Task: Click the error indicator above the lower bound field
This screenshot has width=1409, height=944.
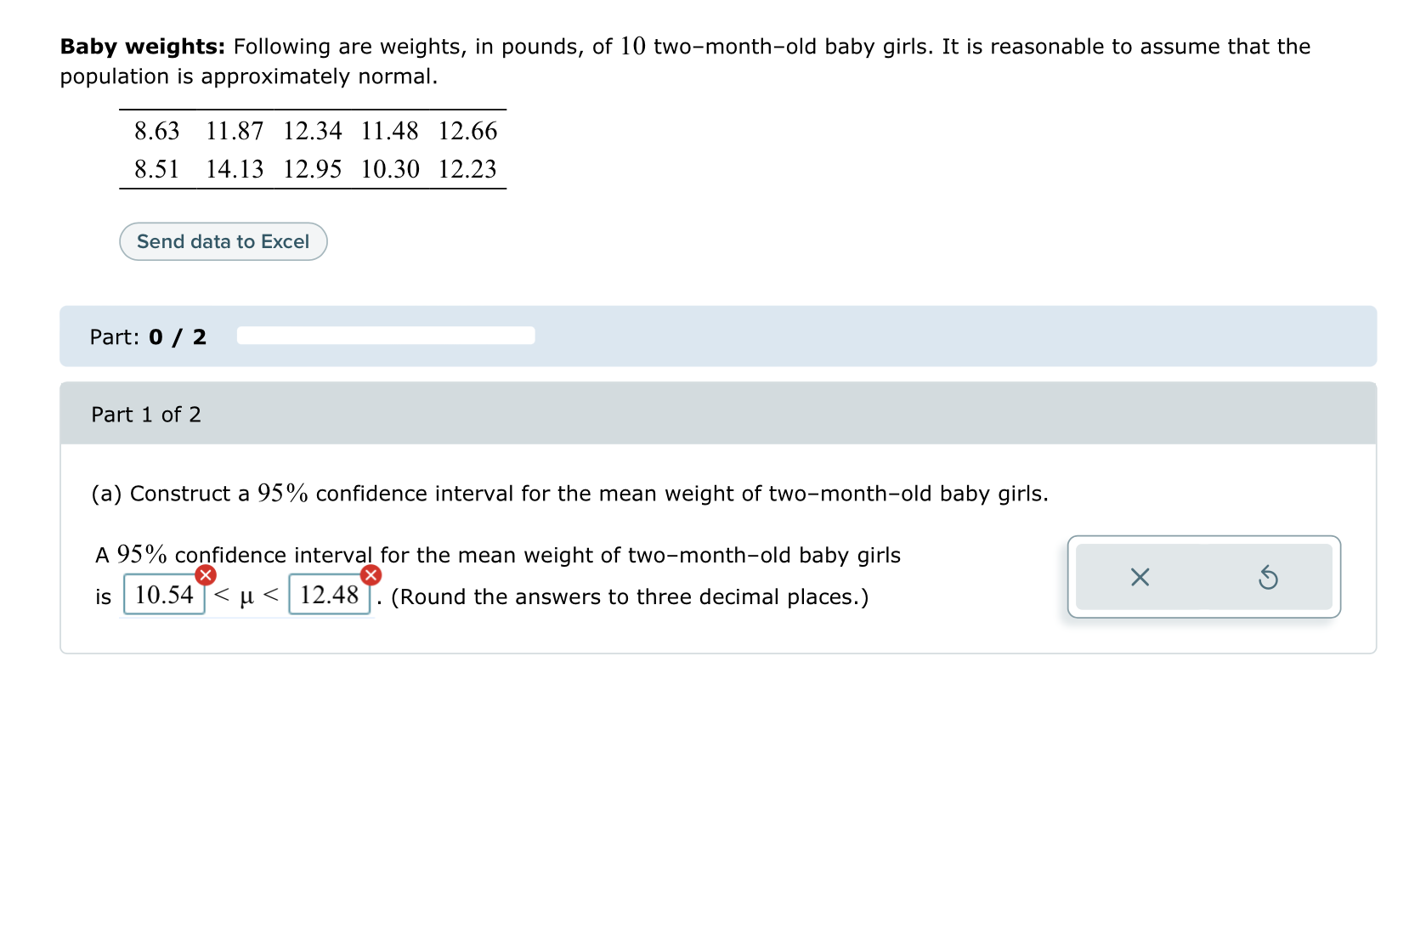Action: click(x=204, y=575)
